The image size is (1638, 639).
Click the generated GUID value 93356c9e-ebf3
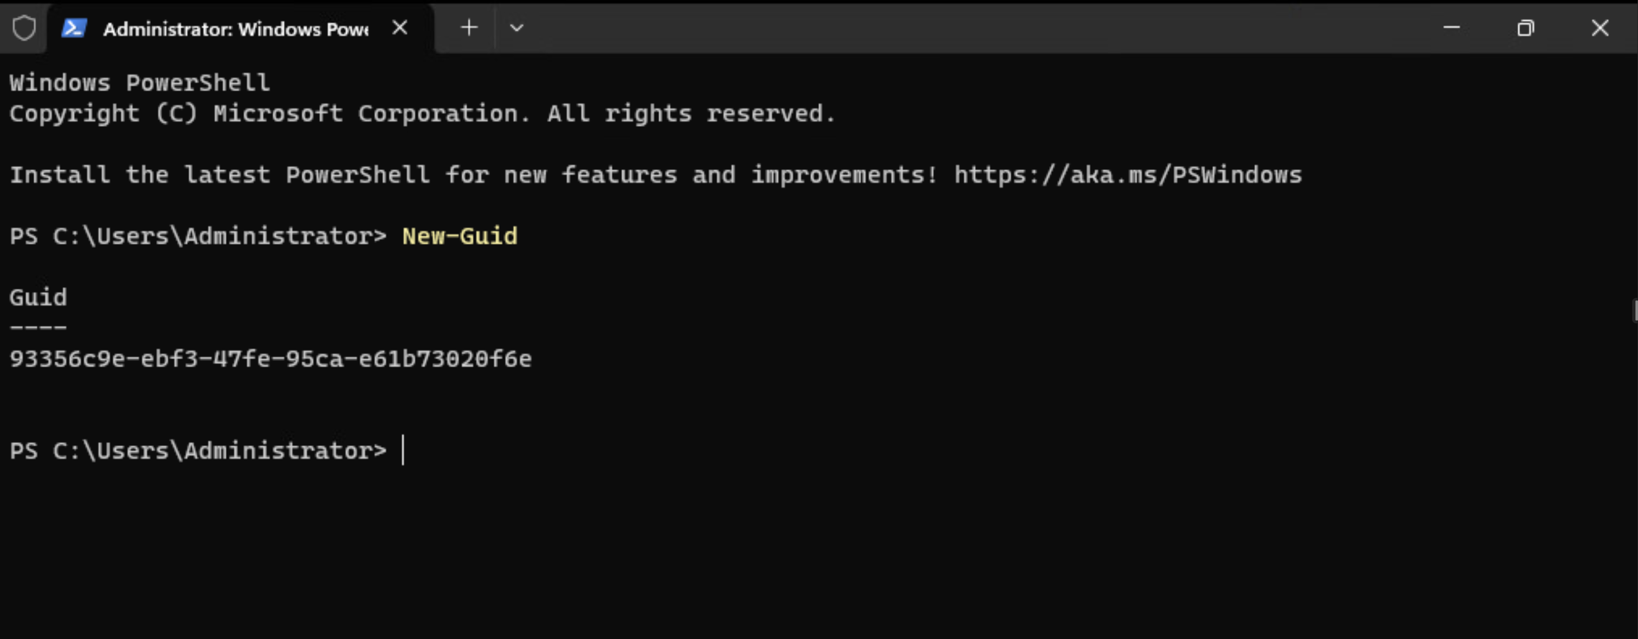click(270, 359)
